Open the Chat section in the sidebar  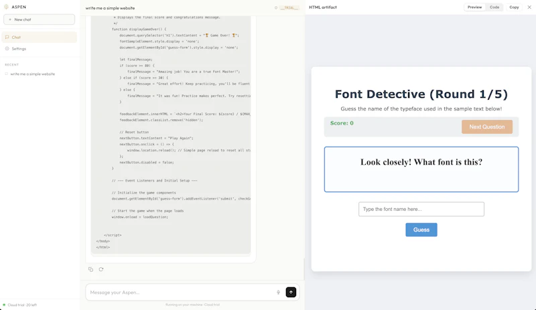click(40, 37)
